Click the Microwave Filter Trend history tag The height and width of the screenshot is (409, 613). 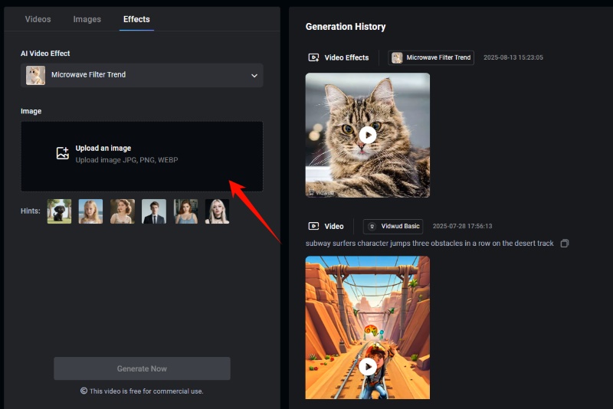(431, 57)
